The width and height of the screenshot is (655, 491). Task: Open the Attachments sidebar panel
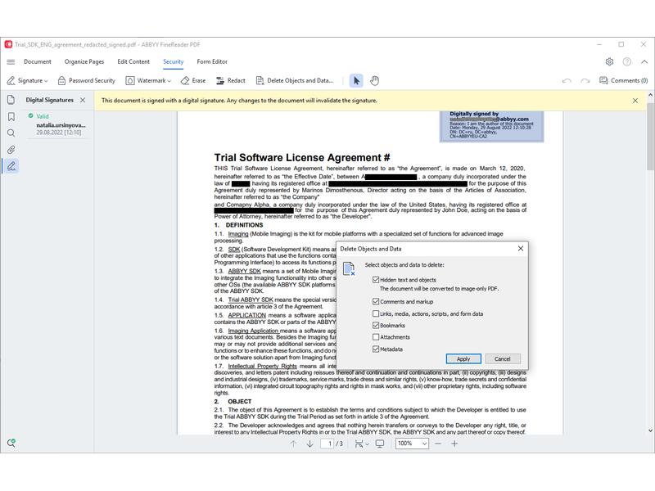[x=11, y=150]
